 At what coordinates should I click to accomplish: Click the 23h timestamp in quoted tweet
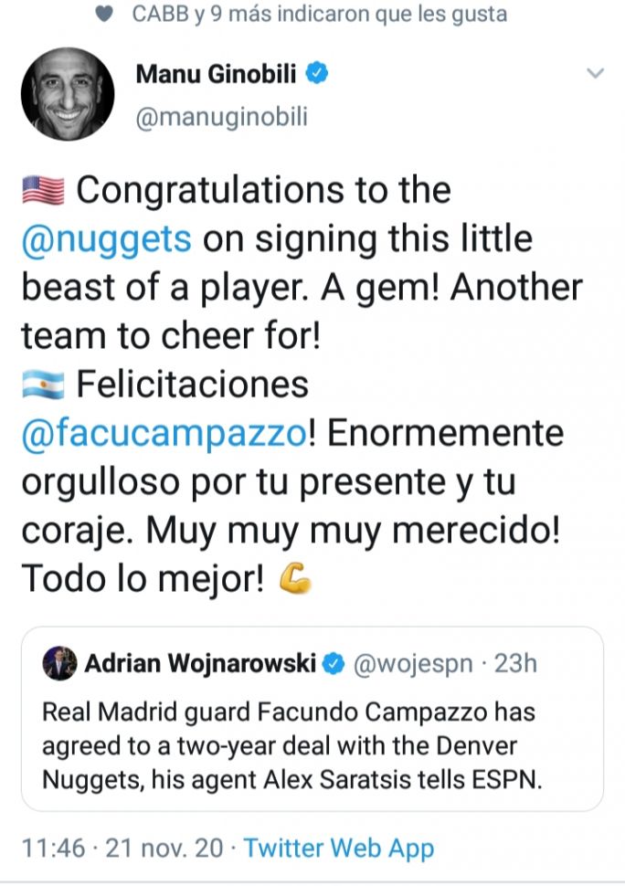click(516, 663)
